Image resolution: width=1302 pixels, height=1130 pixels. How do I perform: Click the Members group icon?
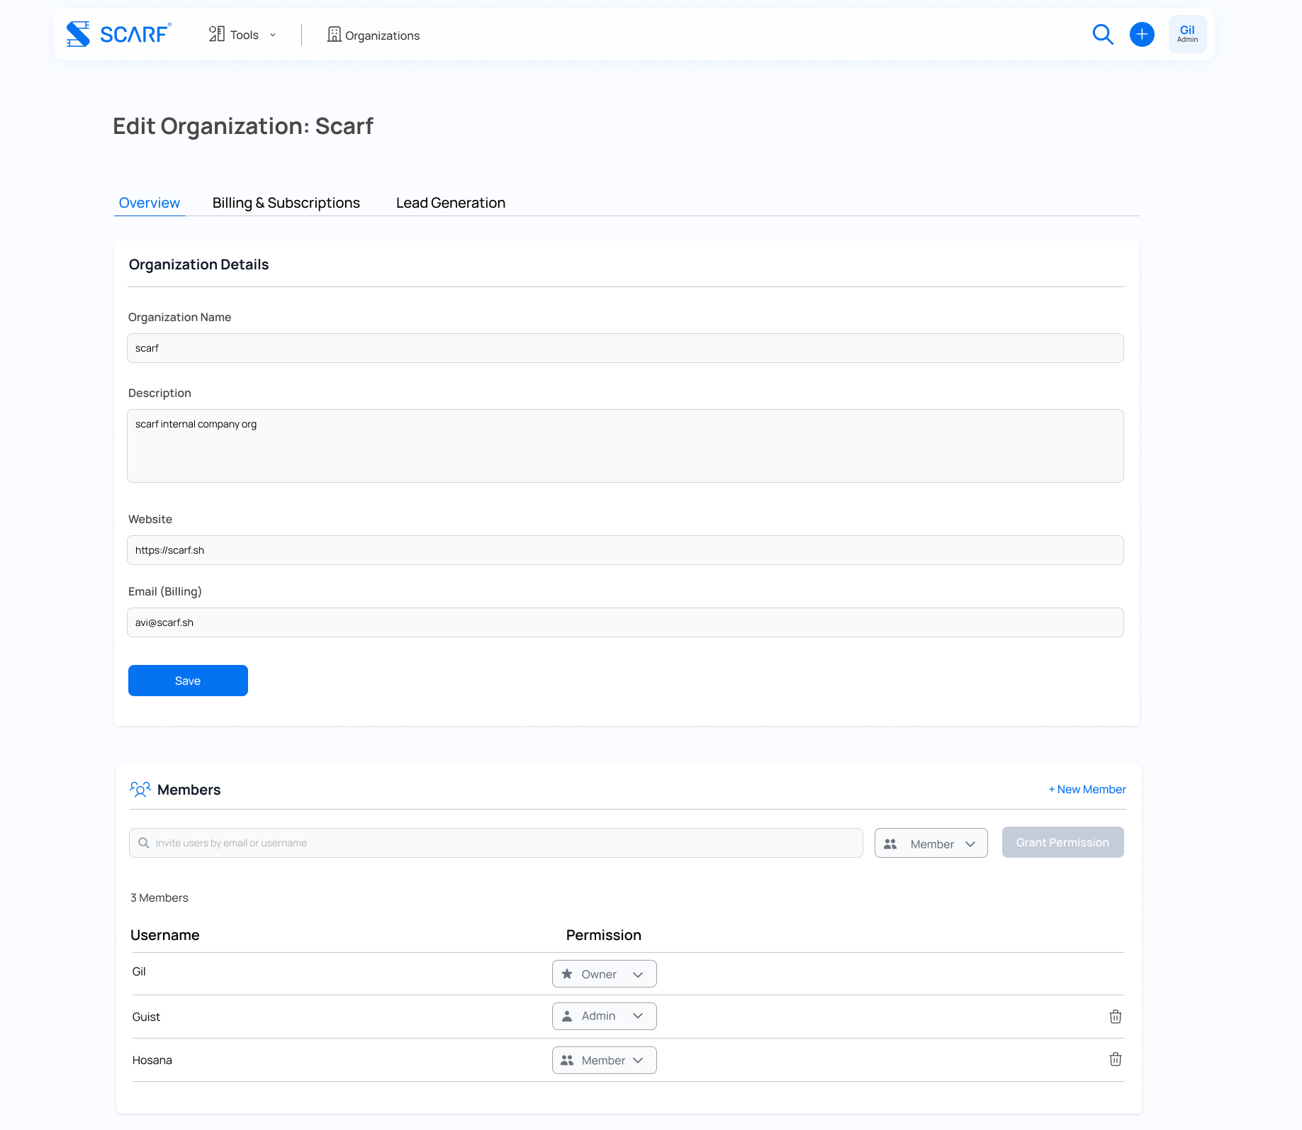pyautogui.click(x=140, y=790)
